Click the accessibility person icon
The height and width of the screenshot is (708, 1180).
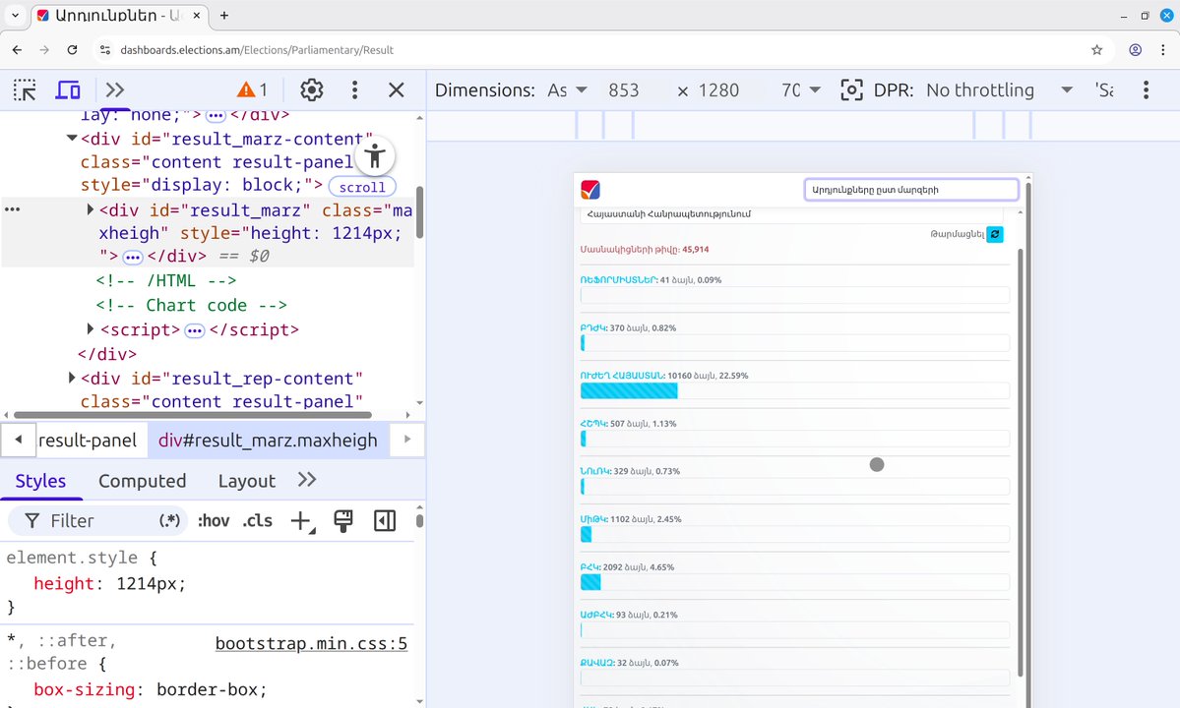point(374,156)
